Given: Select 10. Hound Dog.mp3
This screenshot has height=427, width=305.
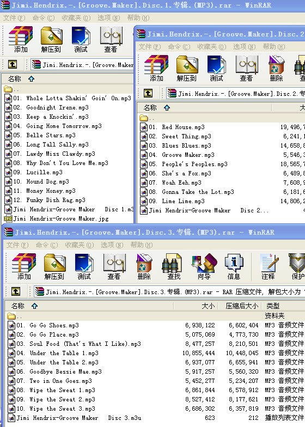Looking at the screenshot, I should (x=37, y=182).
